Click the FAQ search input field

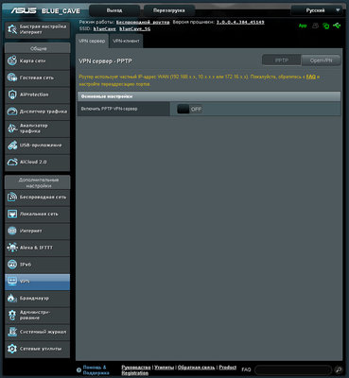tap(293, 369)
